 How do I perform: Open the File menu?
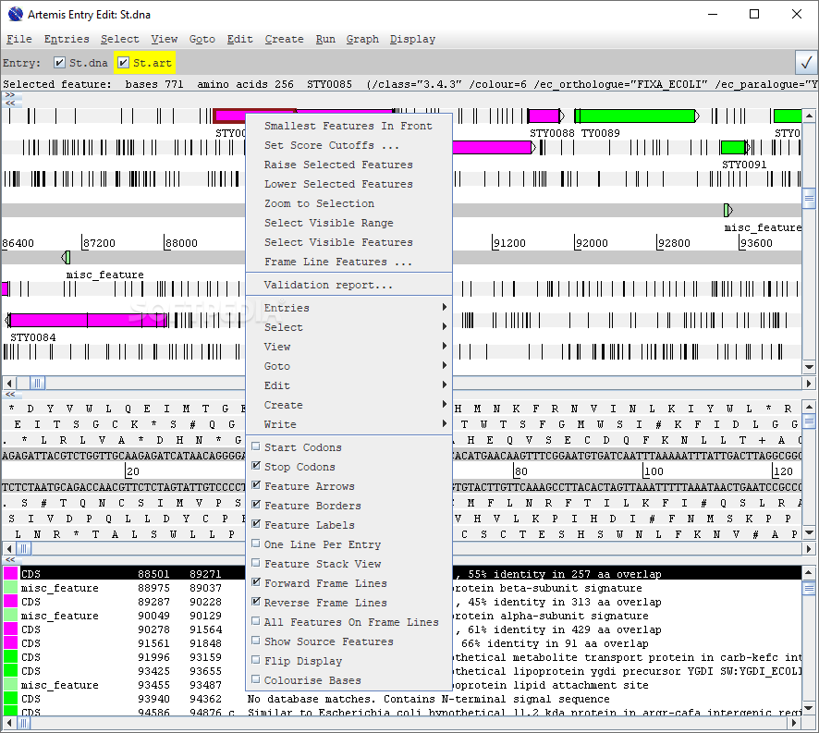(x=19, y=39)
